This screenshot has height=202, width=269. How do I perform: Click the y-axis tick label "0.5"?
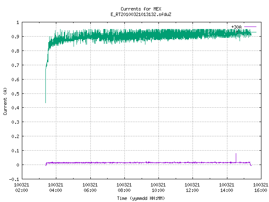15,94
